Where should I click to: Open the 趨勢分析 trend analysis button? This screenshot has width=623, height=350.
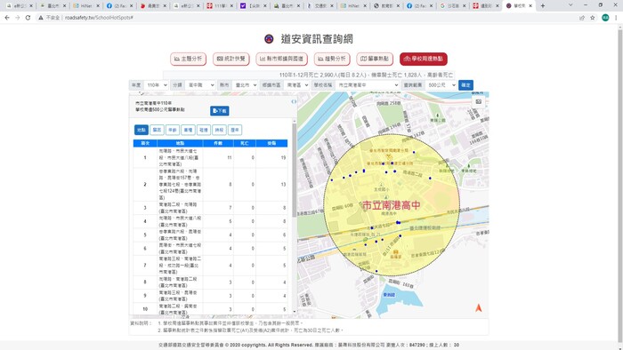click(x=332, y=59)
